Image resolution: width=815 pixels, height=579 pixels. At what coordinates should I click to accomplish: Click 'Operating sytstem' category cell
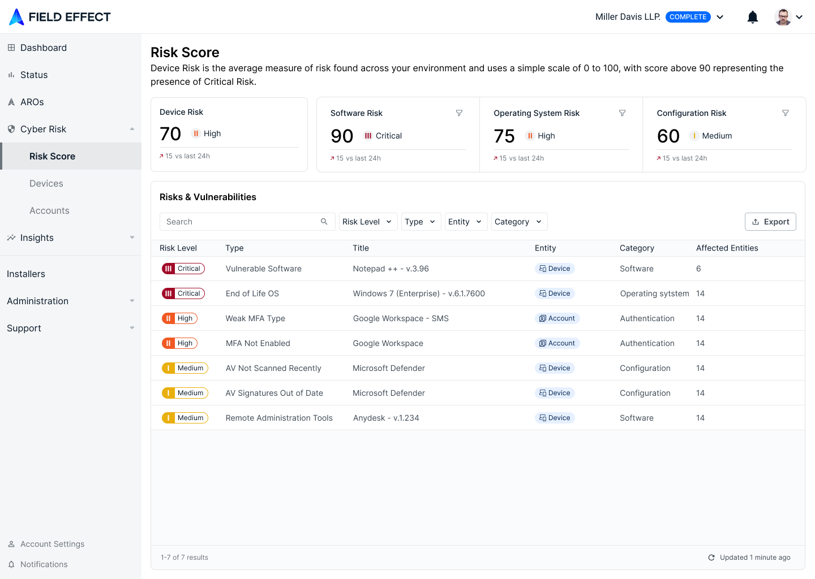[x=655, y=293]
